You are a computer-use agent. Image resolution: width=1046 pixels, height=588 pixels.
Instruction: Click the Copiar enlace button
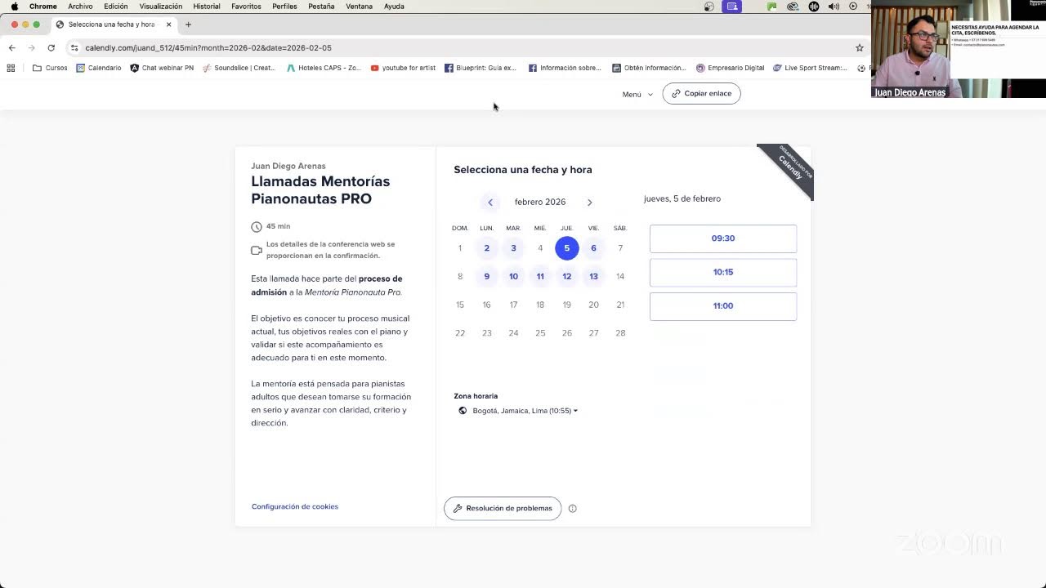pyautogui.click(x=701, y=93)
